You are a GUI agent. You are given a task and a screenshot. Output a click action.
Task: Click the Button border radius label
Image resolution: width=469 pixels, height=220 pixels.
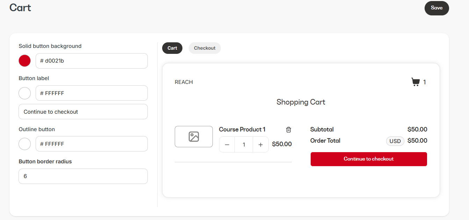coord(45,162)
